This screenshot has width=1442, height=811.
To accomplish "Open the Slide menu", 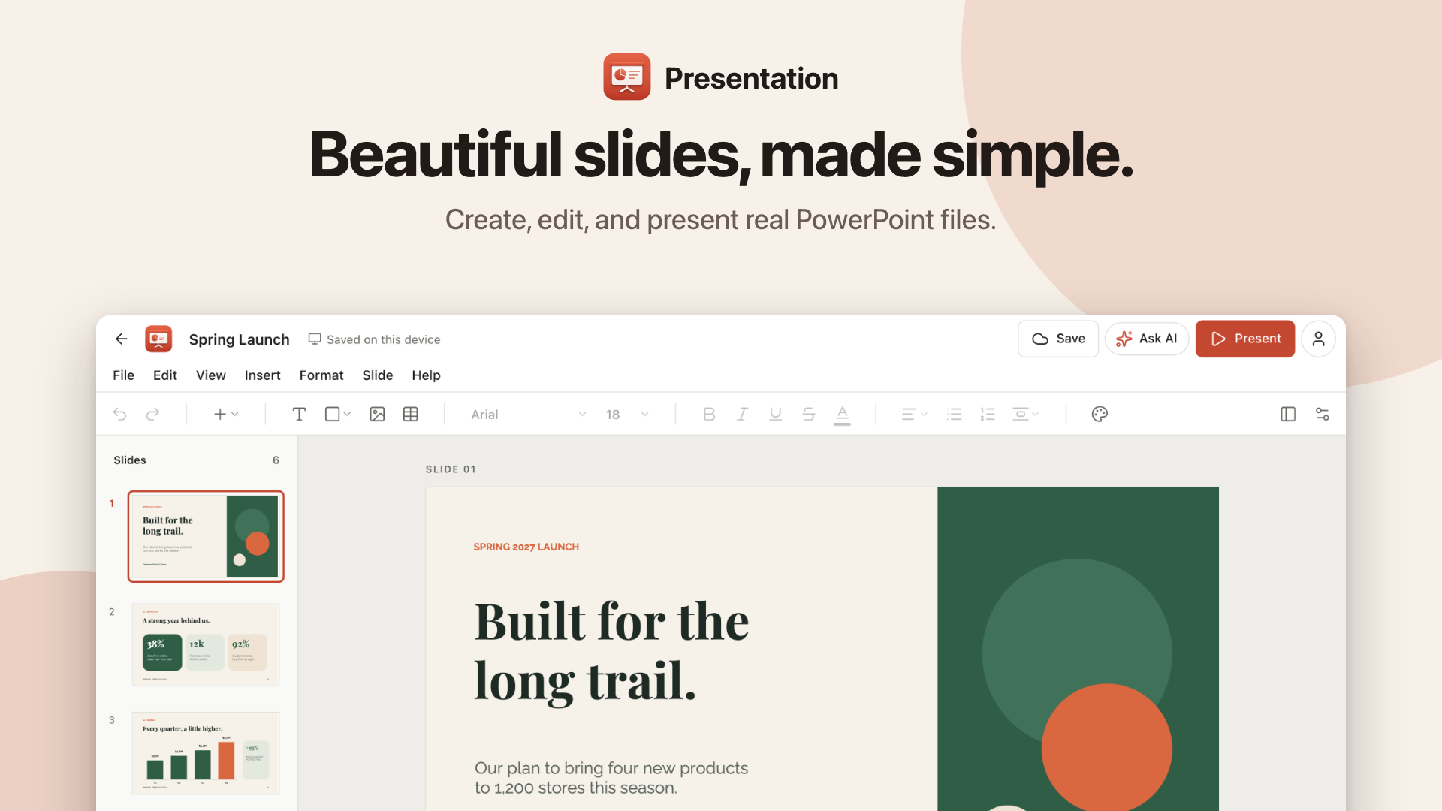I will 378,375.
